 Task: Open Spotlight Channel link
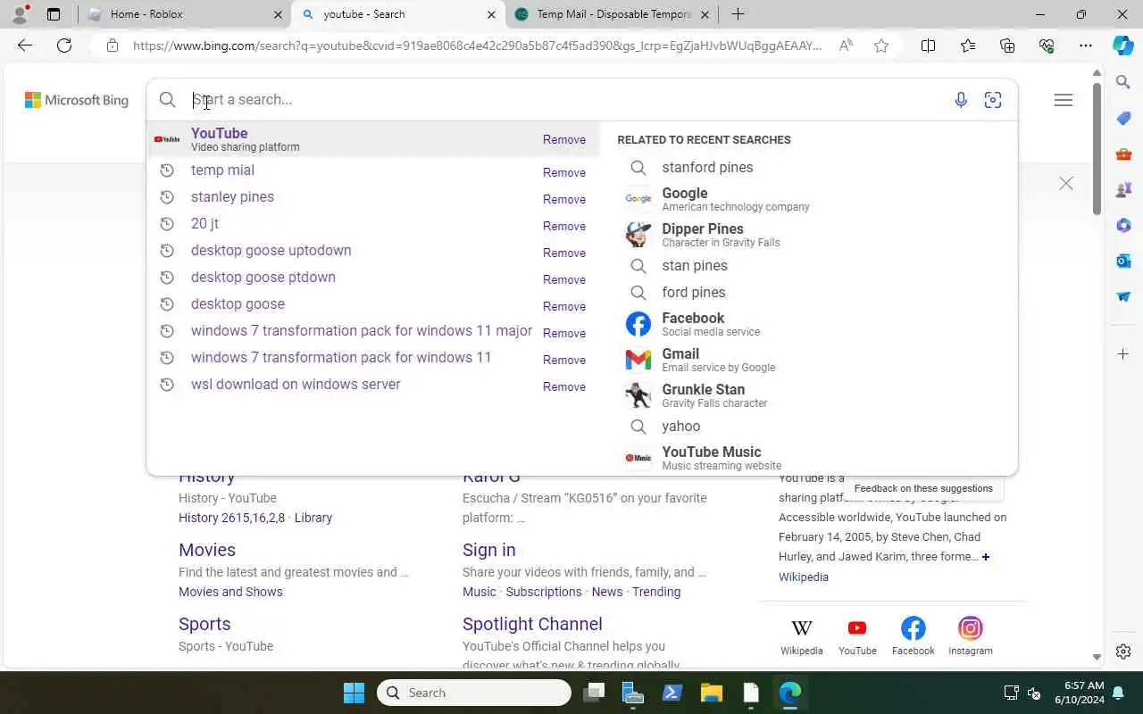point(532,624)
